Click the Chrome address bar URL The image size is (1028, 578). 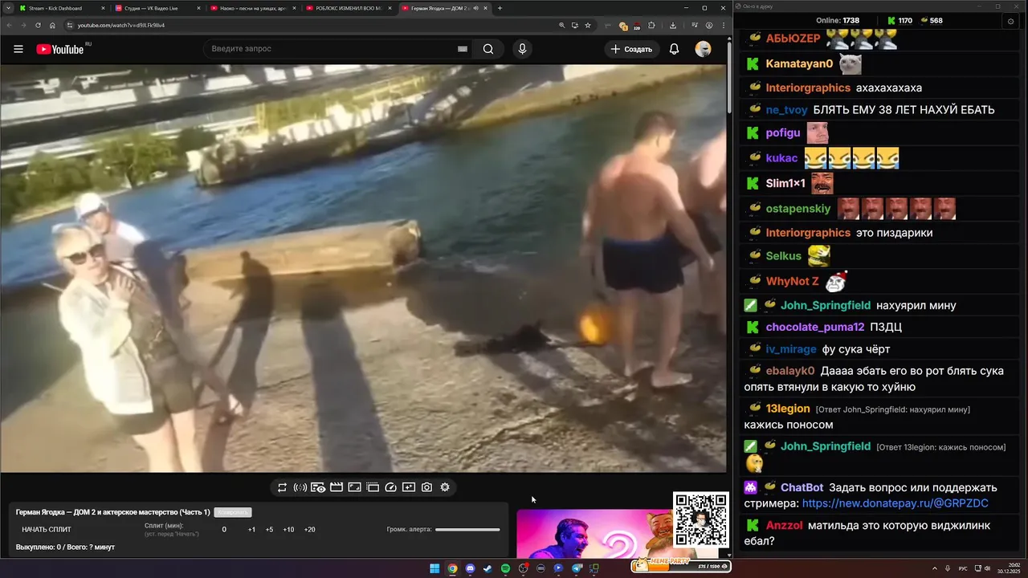[x=120, y=25]
